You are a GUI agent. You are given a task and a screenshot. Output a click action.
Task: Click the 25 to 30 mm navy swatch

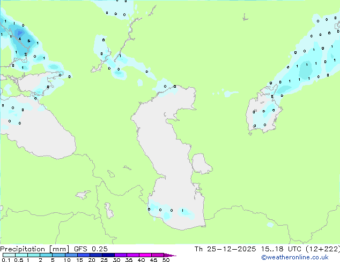click(x=108, y=255)
